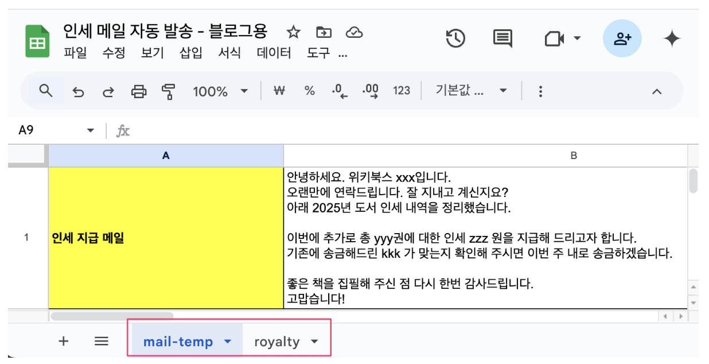The height and width of the screenshot is (364, 709).
Task: Decrease decimal places icon
Action: coord(341,91)
